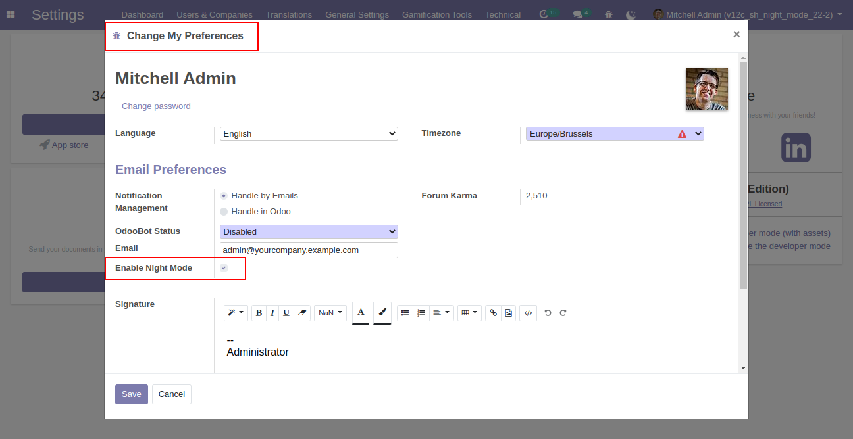Click the debug bug icon in navbar
This screenshot has height=439, width=853.
[x=608, y=14]
